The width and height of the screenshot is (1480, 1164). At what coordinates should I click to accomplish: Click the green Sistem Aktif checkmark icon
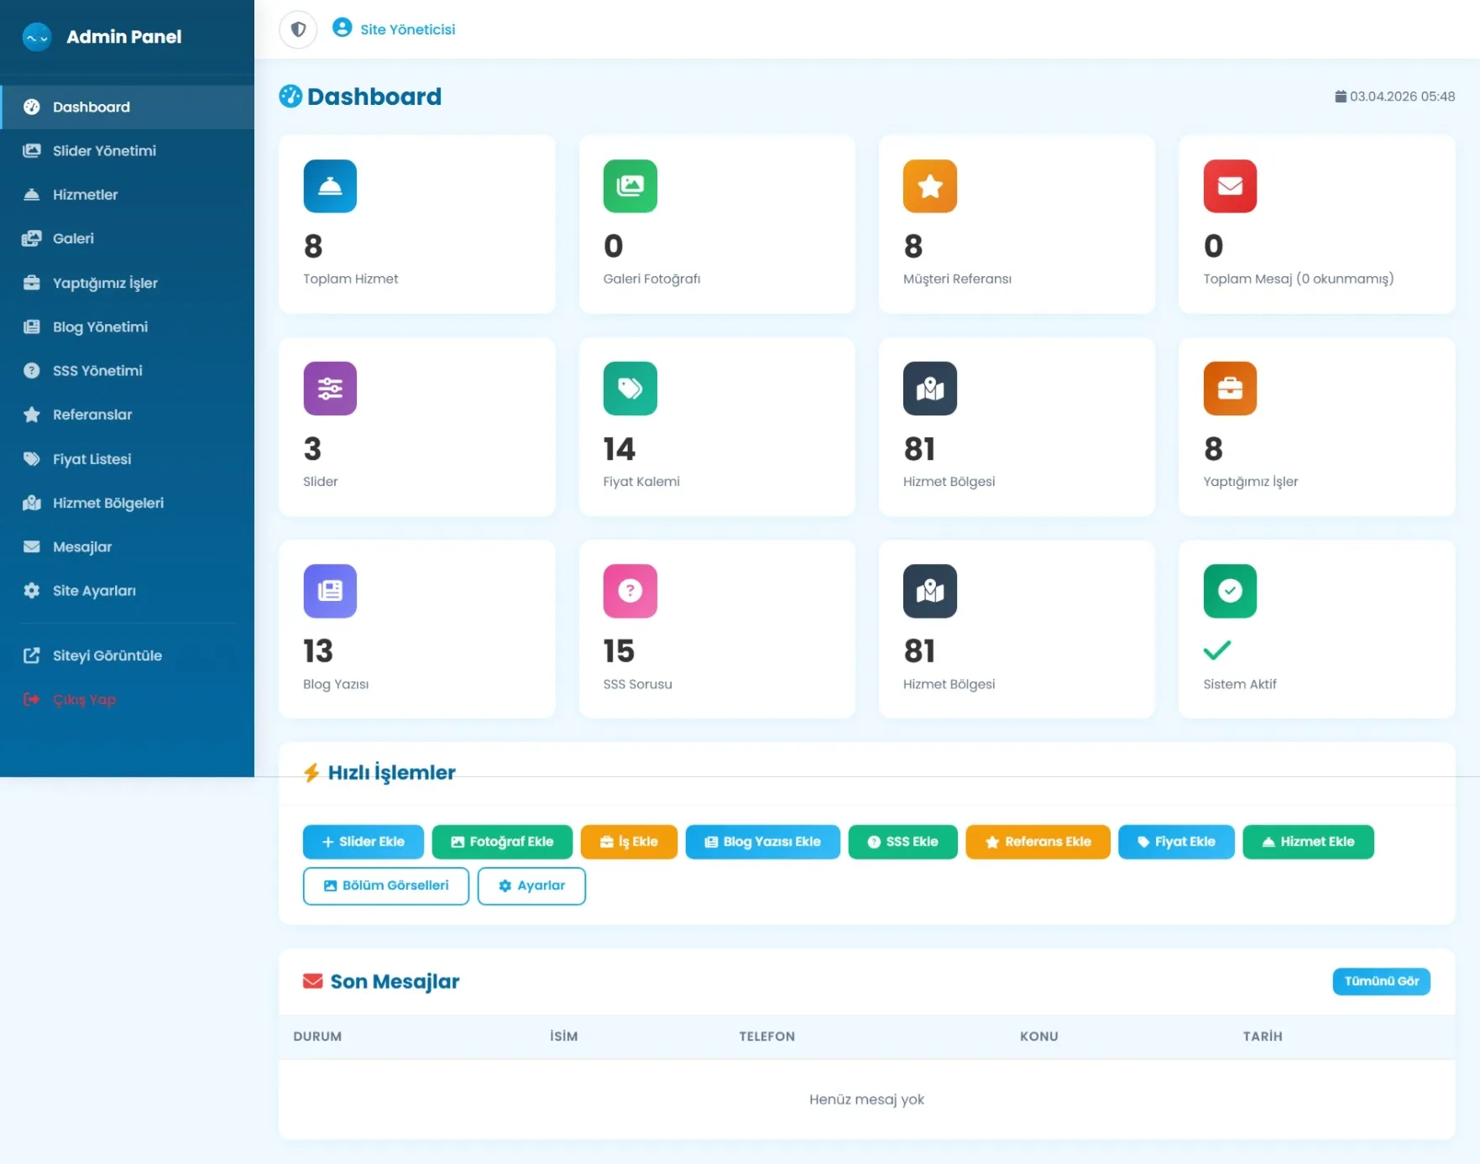(x=1230, y=591)
